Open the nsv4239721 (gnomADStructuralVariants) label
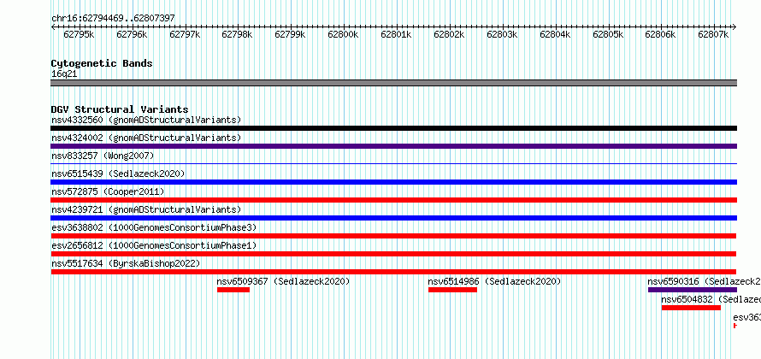Viewport: 761px width, 359px height. [146, 209]
